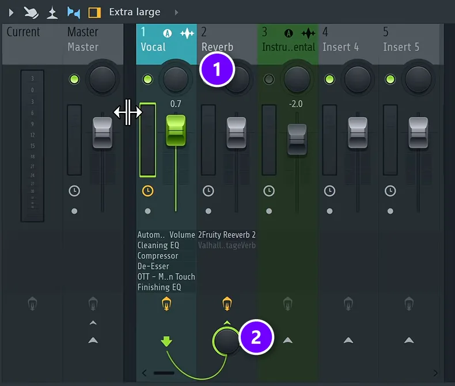This screenshot has width=455, height=386.
Task: Click the green Vocal volume fader
Action: click(176, 131)
